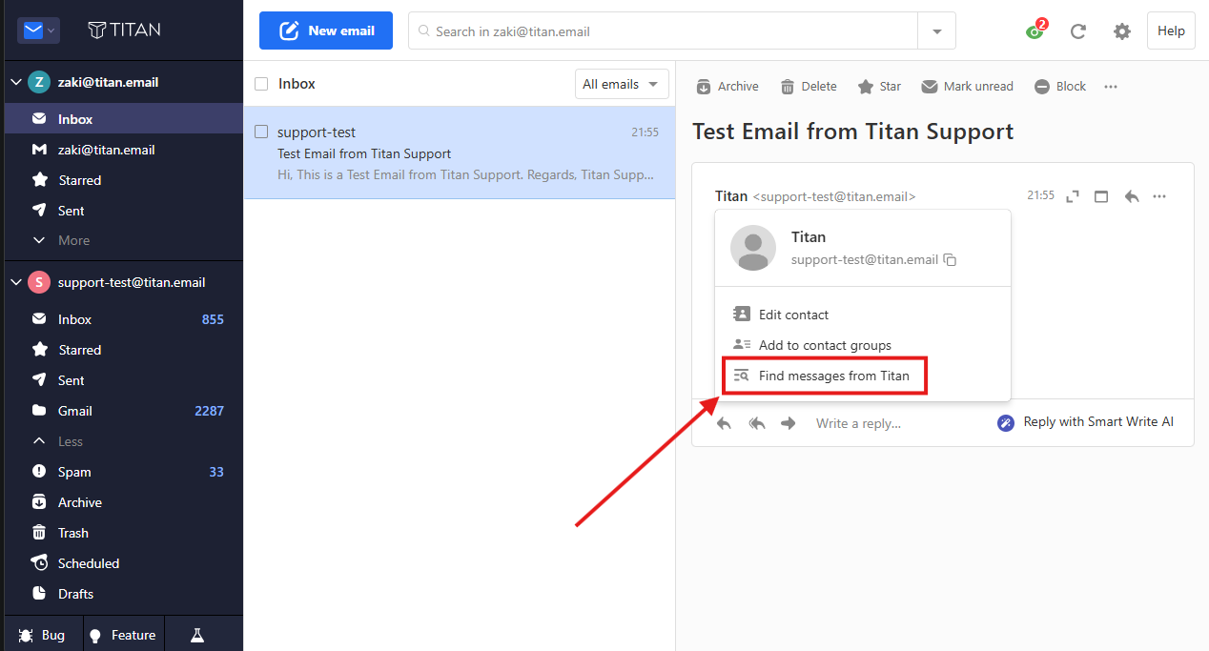
Task: Open the Help button
Action: coord(1171,31)
